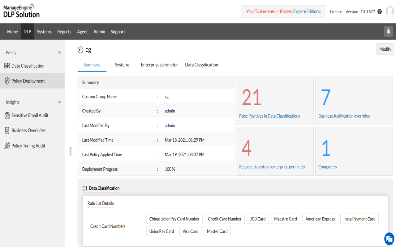Switch to the Enterprise perimeter tab
Image resolution: width=396 pixels, height=247 pixels.
coord(159,65)
